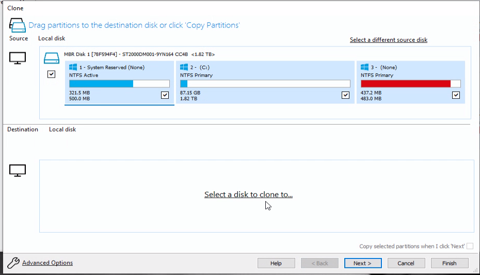480x275 pixels.
Task: Click the '87.15 GB' used size text
Action: (190, 93)
